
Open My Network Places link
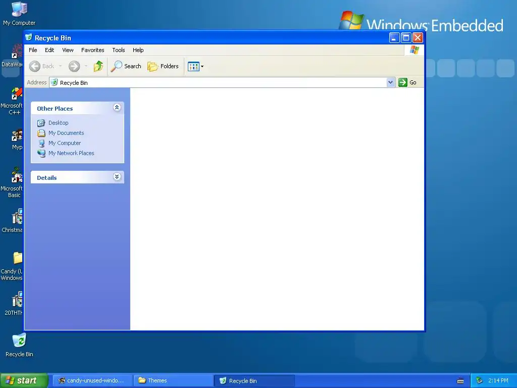click(x=71, y=153)
